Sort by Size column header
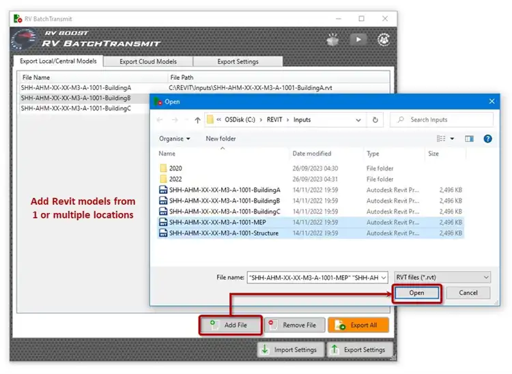 445,154
